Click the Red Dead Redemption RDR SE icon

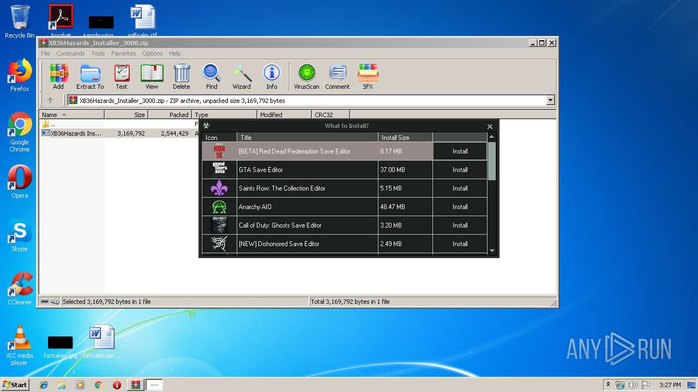pos(219,151)
